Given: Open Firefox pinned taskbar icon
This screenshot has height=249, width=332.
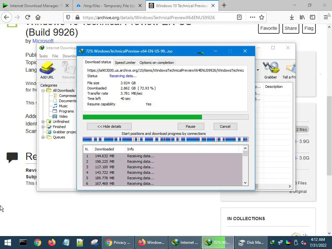Looking at the screenshot, I should pos(52,243).
